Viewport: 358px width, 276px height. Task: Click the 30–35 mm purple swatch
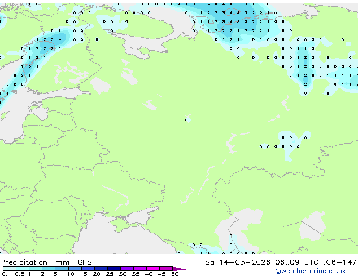(x=126, y=269)
